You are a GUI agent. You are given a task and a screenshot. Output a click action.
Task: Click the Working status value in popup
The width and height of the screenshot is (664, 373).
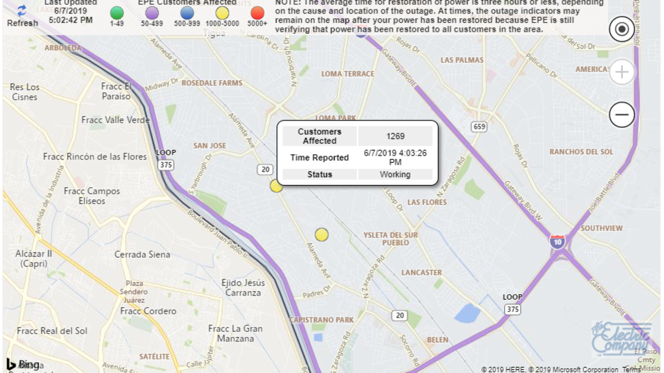click(395, 174)
